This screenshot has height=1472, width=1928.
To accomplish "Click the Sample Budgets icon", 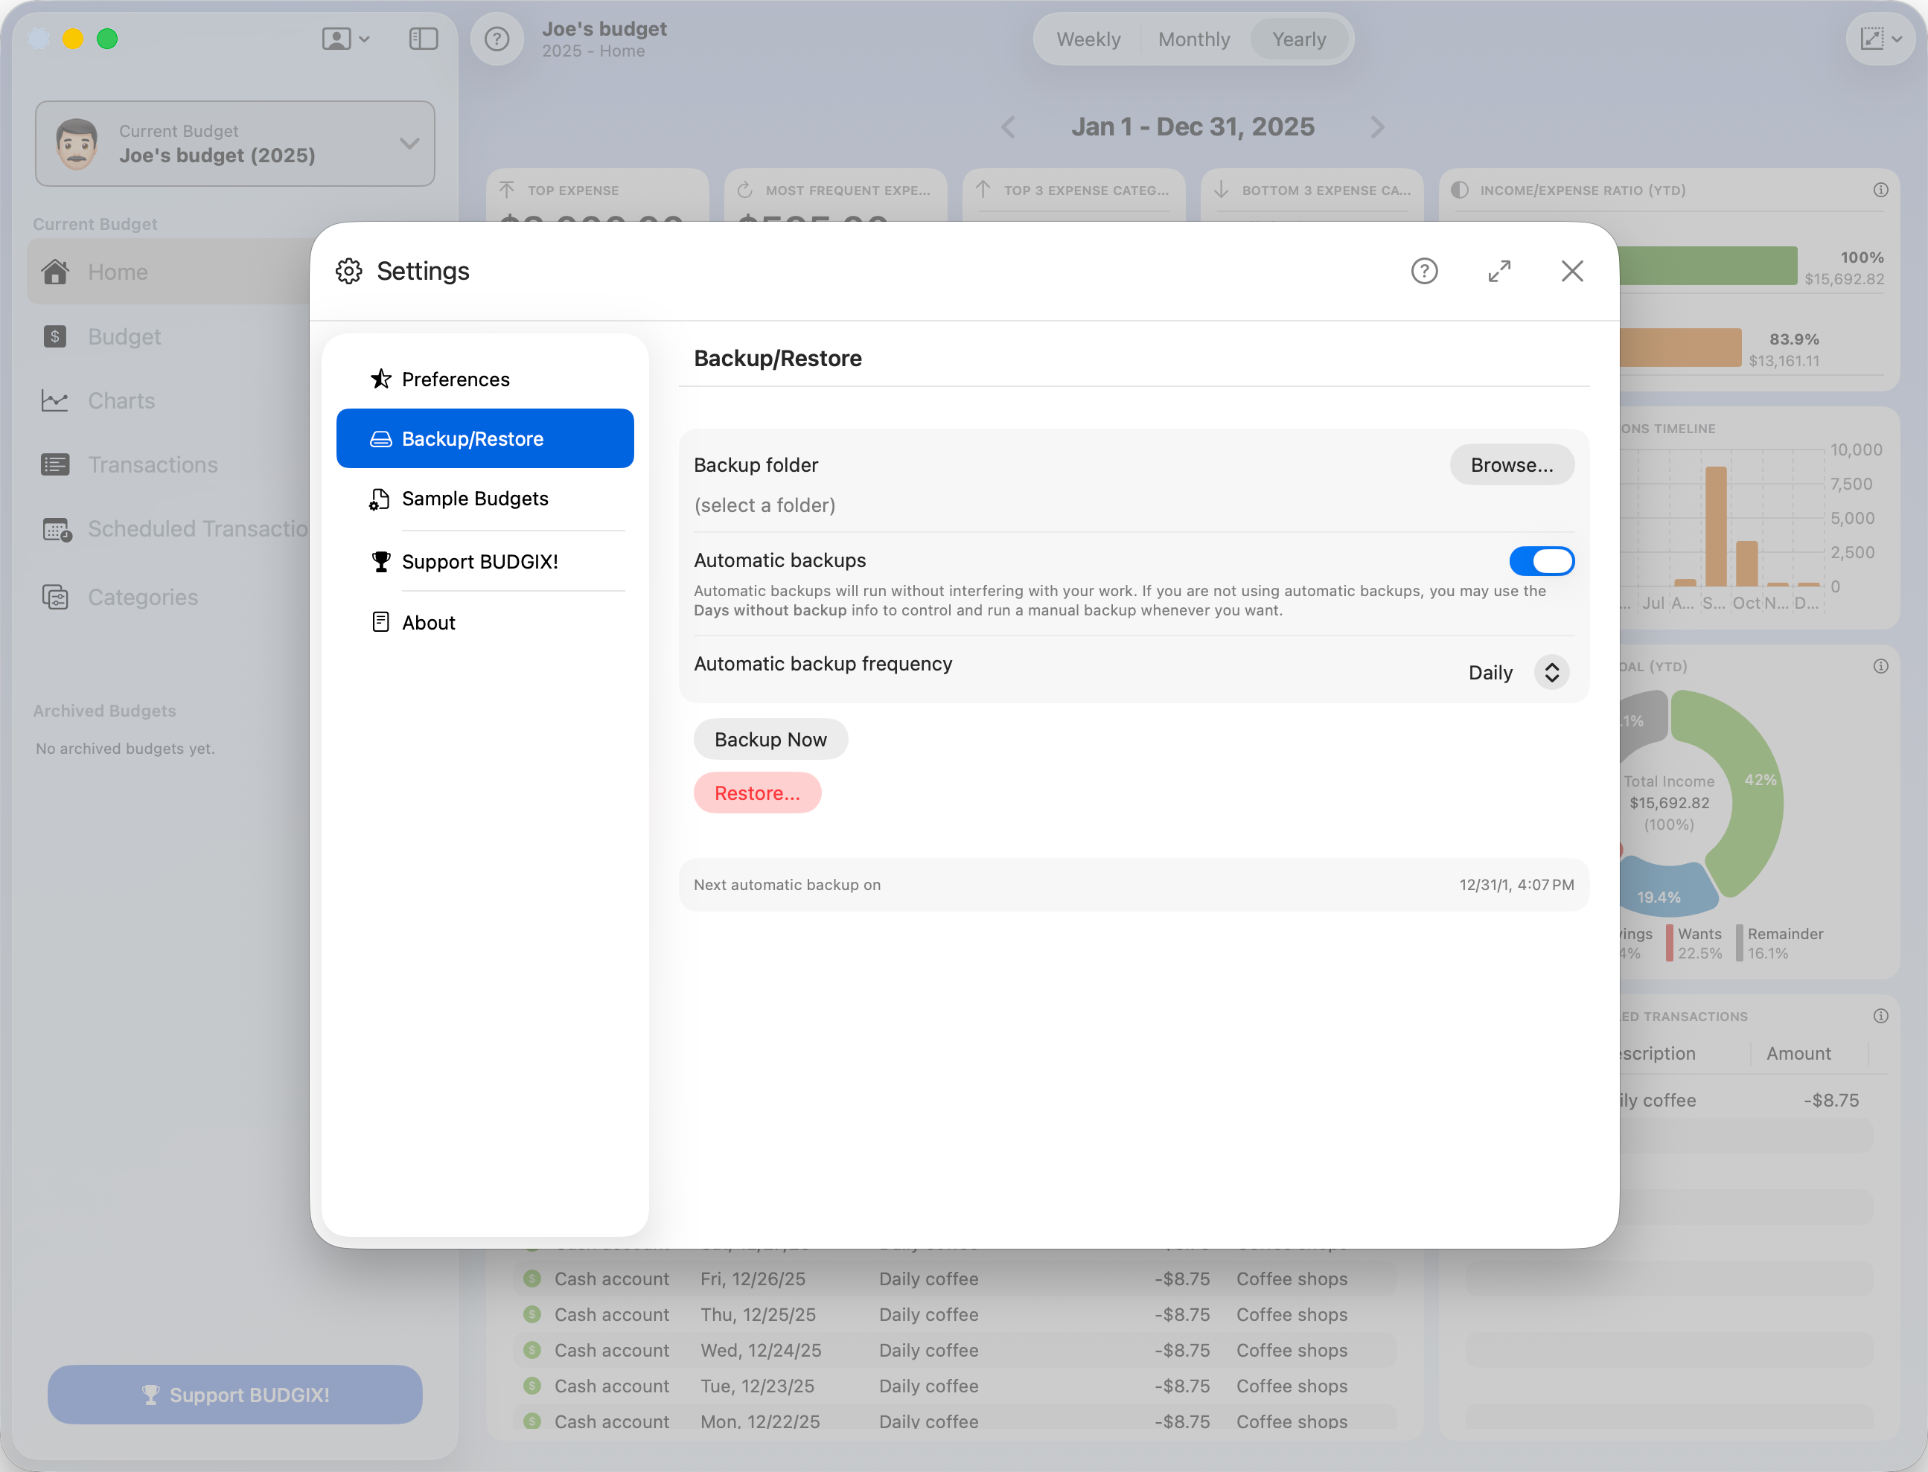I will (x=380, y=499).
